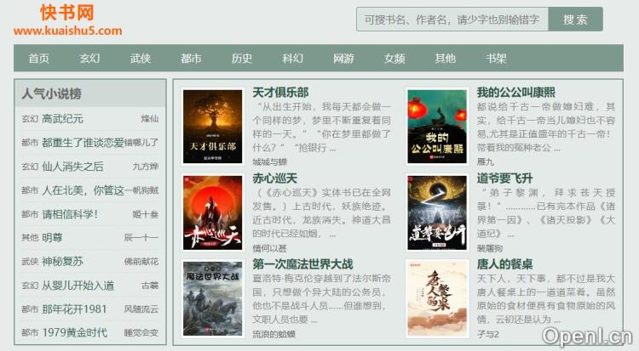The width and height of the screenshot is (639, 351).
Task: Open the 赤心巡天 book cover image
Action: tap(212, 212)
